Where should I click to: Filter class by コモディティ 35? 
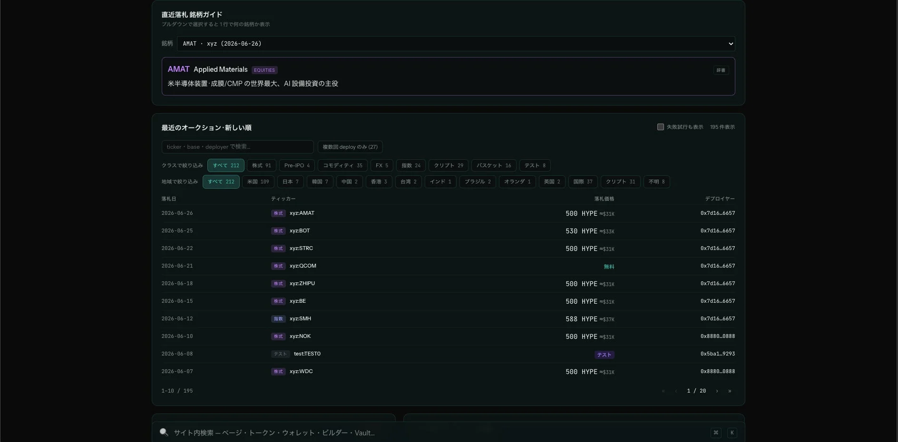342,165
